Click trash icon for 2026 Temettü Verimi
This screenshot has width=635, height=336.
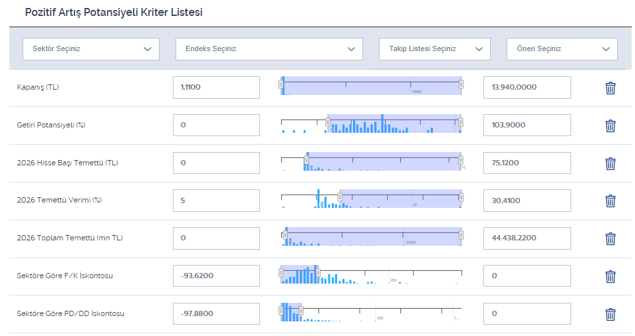click(x=610, y=201)
